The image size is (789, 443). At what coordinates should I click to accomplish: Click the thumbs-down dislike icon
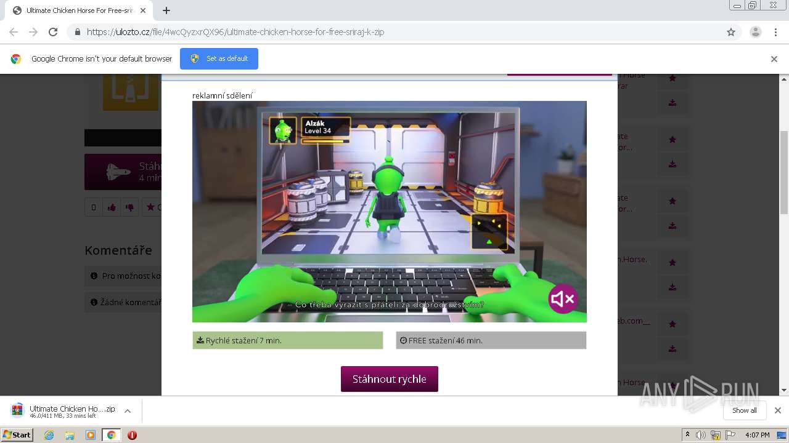click(129, 207)
